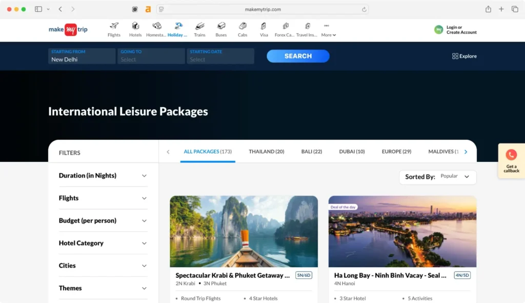Select the Starting From destination field

[x=81, y=56]
